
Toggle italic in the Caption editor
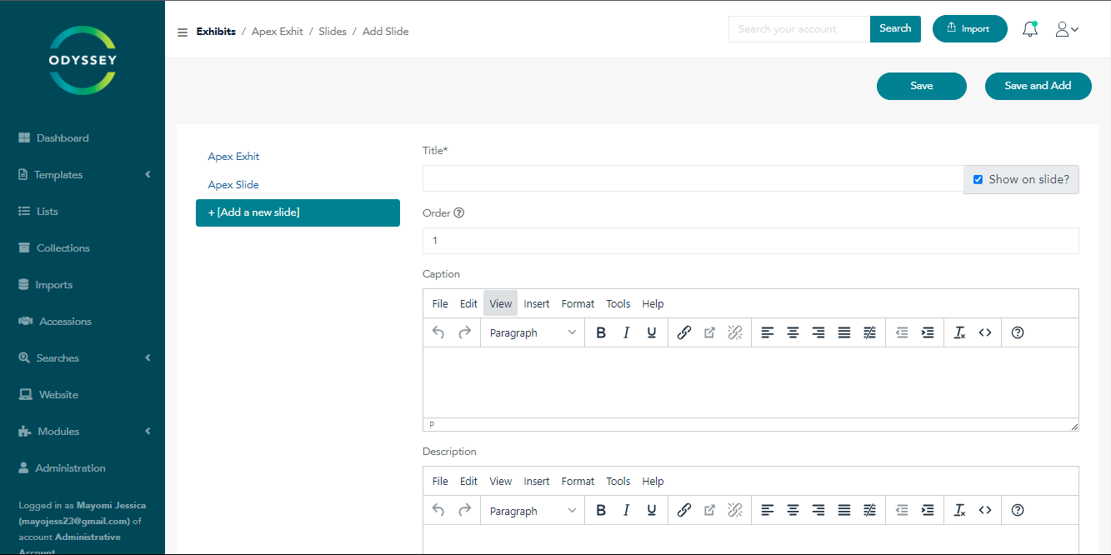[x=627, y=332]
